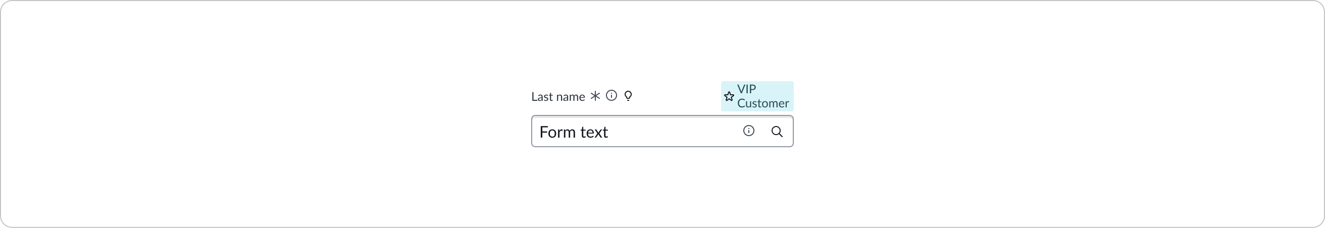
Task: Show field details via the input's info icon
Action: [x=749, y=131]
